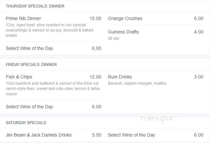Click the Fish & Chips haddock description
The width and height of the screenshot is (210, 143).
coord(53,88)
